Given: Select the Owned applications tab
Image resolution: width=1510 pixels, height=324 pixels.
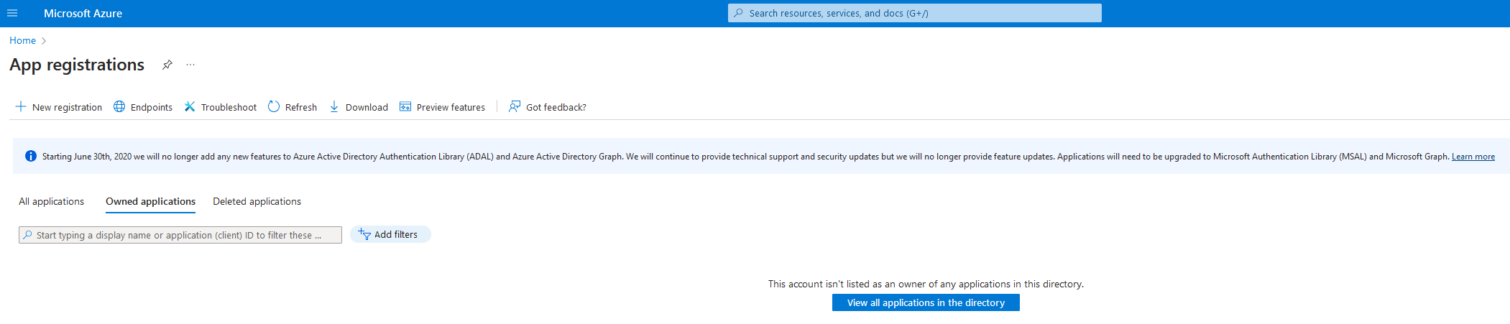Looking at the screenshot, I should [x=150, y=201].
